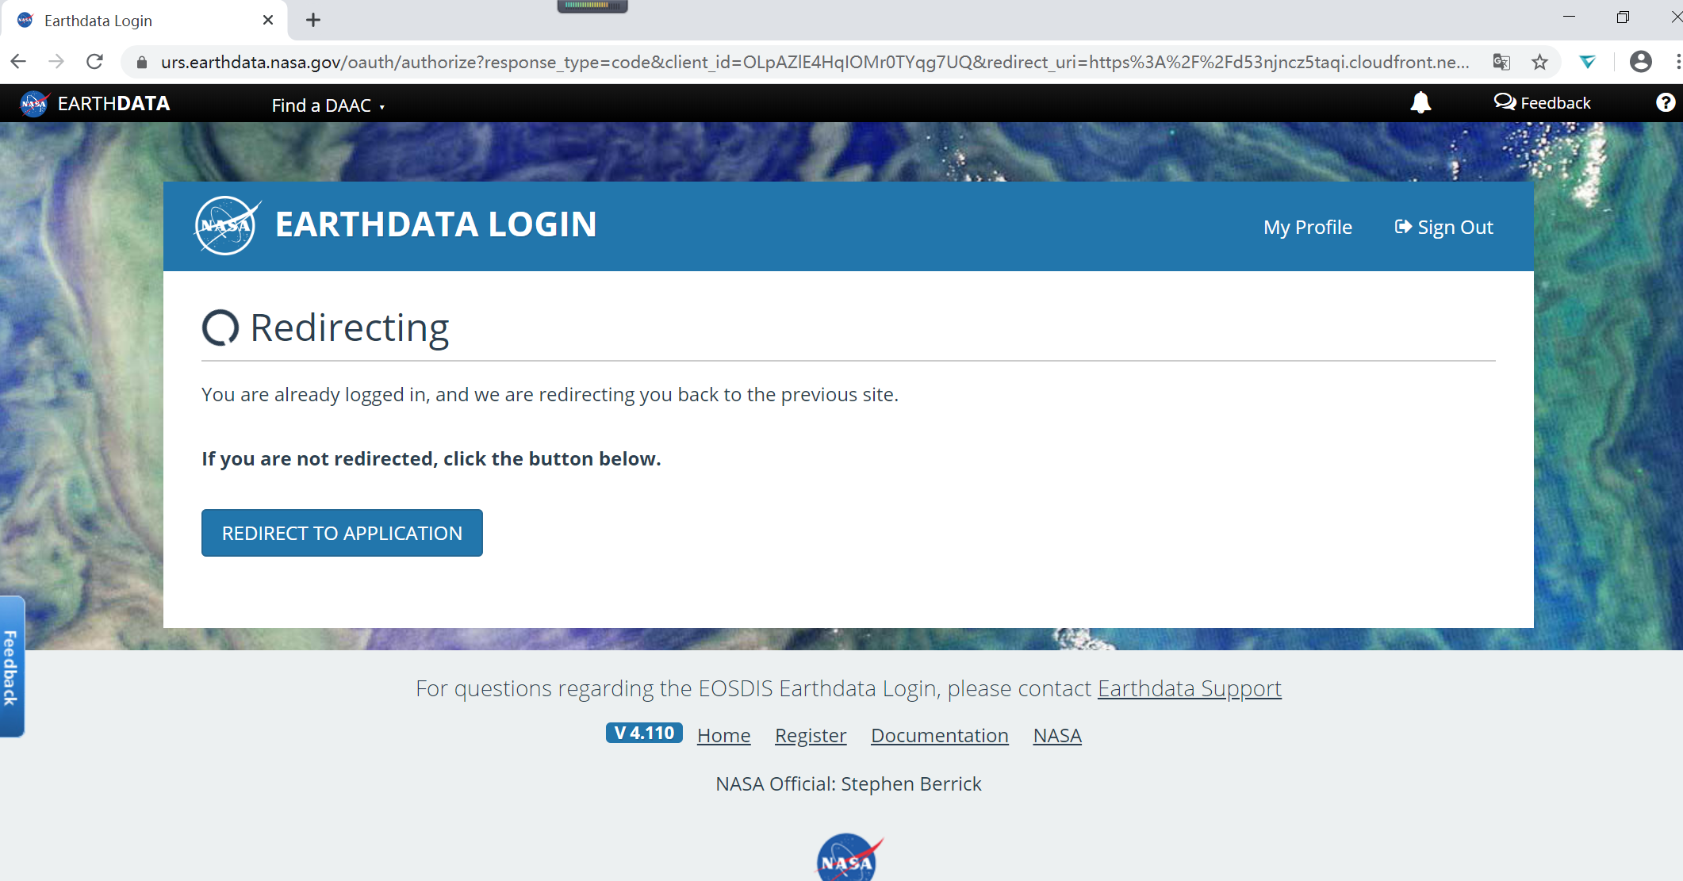This screenshot has width=1683, height=881.
Task: Open the Chrome user profile icon
Action: coord(1640,62)
